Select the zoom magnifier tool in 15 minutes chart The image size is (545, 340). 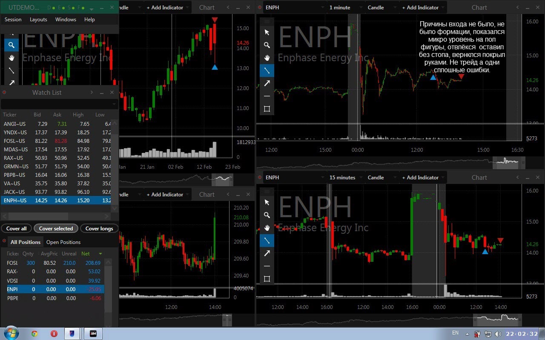[x=267, y=215]
